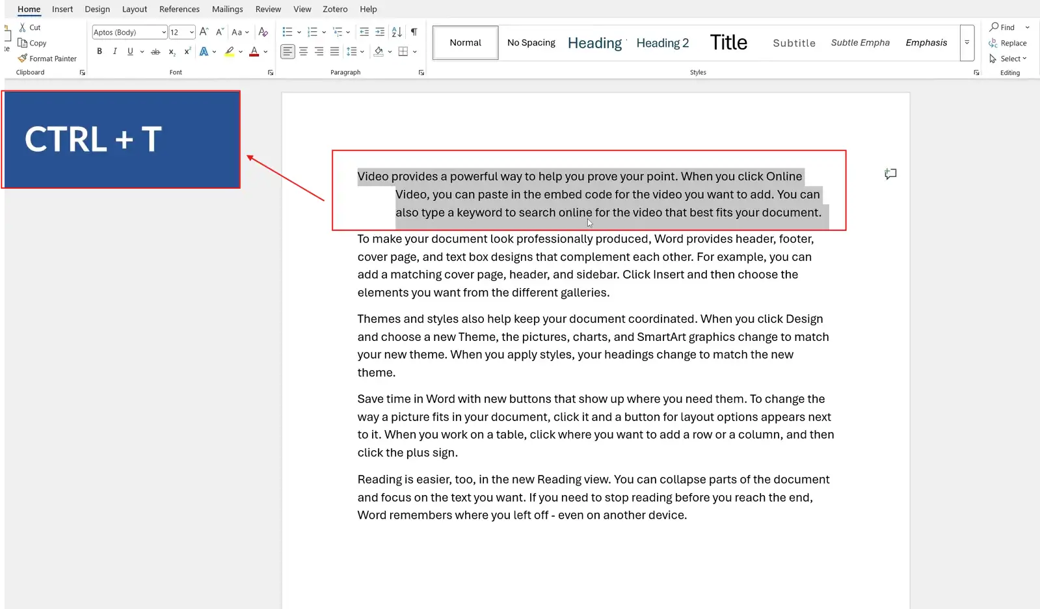Apply red font color
The width and height of the screenshot is (1040, 609).
pos(254,51)
